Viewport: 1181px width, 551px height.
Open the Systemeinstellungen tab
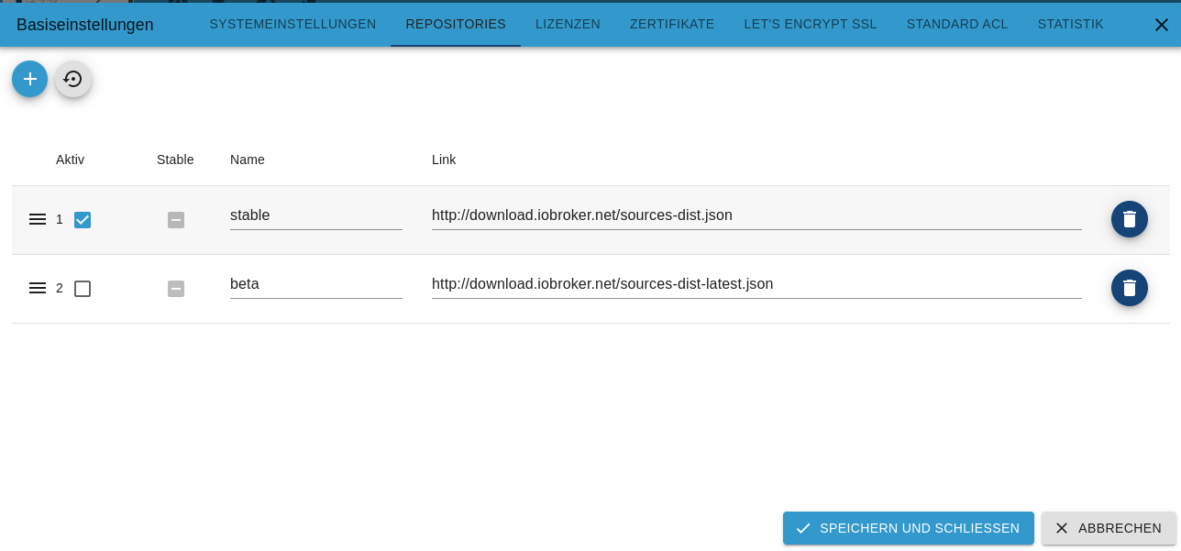coord(292,25)
